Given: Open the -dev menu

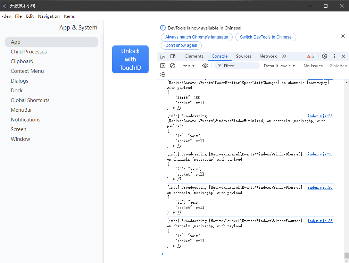Looking at the screenshot, I should pyautogui.click(x=6, y=16).
